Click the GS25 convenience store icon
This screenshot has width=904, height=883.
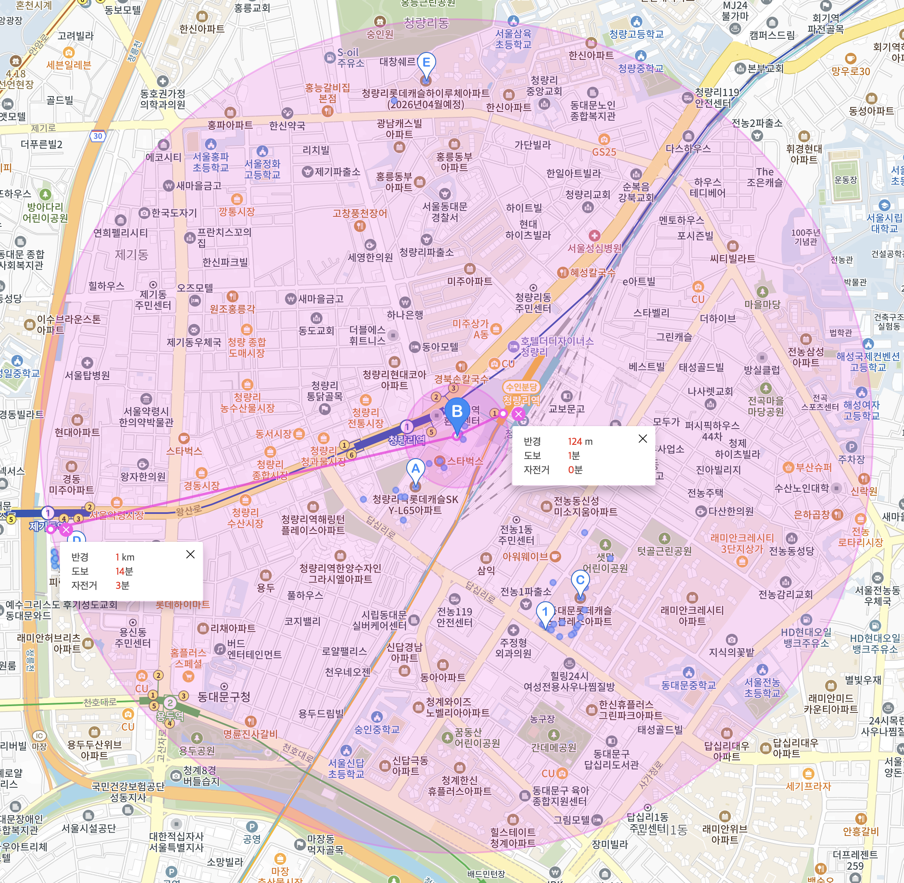coord(604,139)
